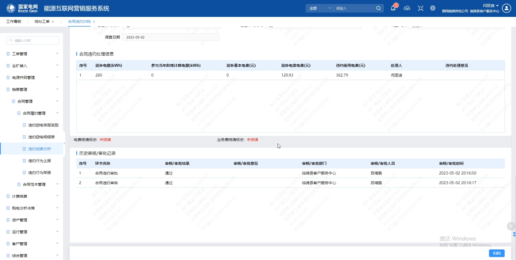Viewport: 516px width, 260px height.
Task: Click the cloud graduation-cap icon in header
Action: (x=407, y=8)
